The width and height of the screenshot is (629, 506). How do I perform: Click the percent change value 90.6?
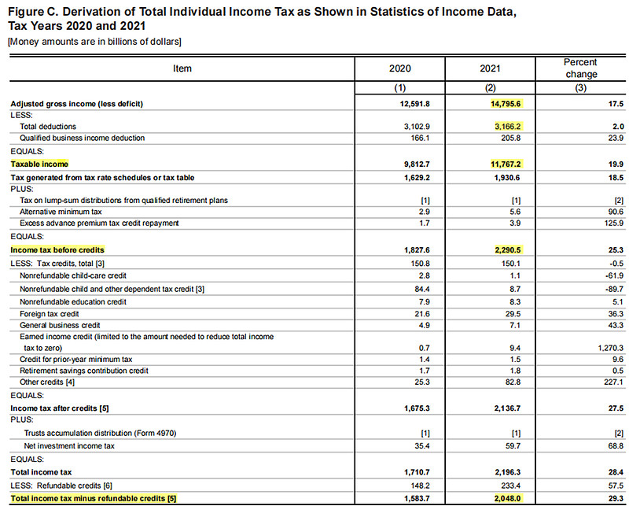[616, 212]
